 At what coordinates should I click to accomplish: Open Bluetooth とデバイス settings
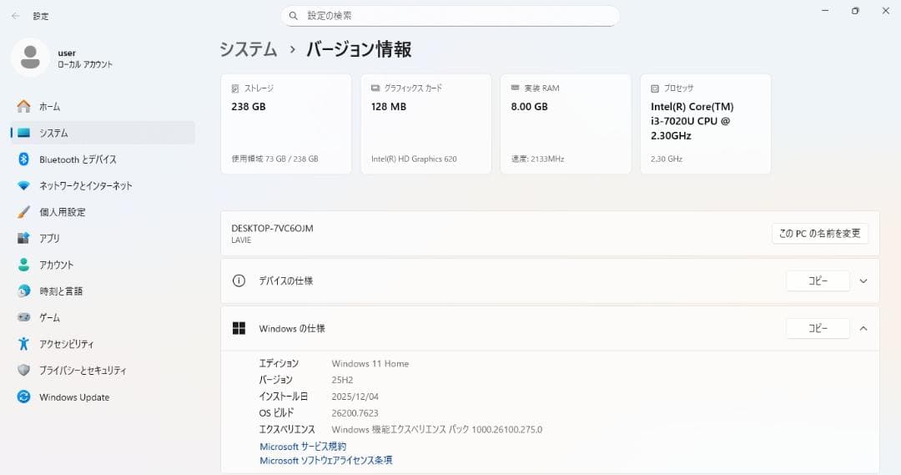[103, 159]
